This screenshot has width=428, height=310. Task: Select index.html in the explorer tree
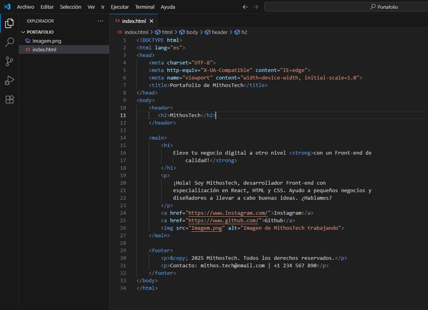pyautogui.click(x=64, y=49)
